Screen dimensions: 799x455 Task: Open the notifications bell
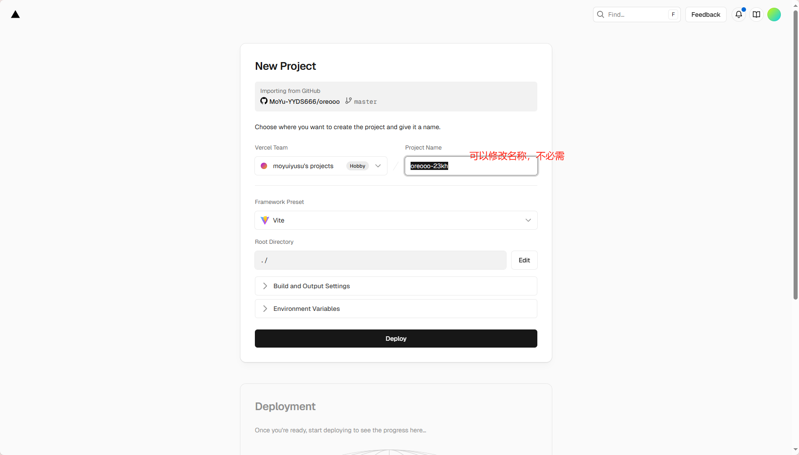(739, 15)
